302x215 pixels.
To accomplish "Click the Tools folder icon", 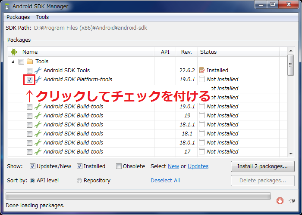I will tap(30, 61).
